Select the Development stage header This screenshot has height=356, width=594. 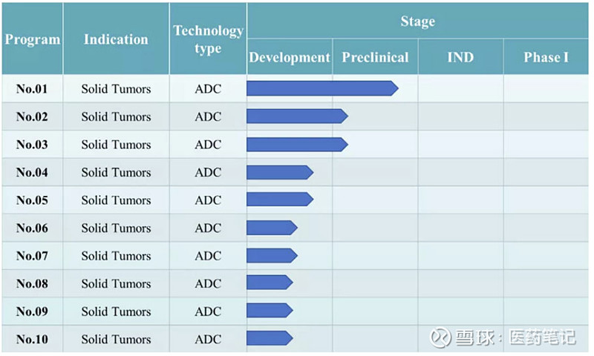pyautogui.click(x=290, y=57)
